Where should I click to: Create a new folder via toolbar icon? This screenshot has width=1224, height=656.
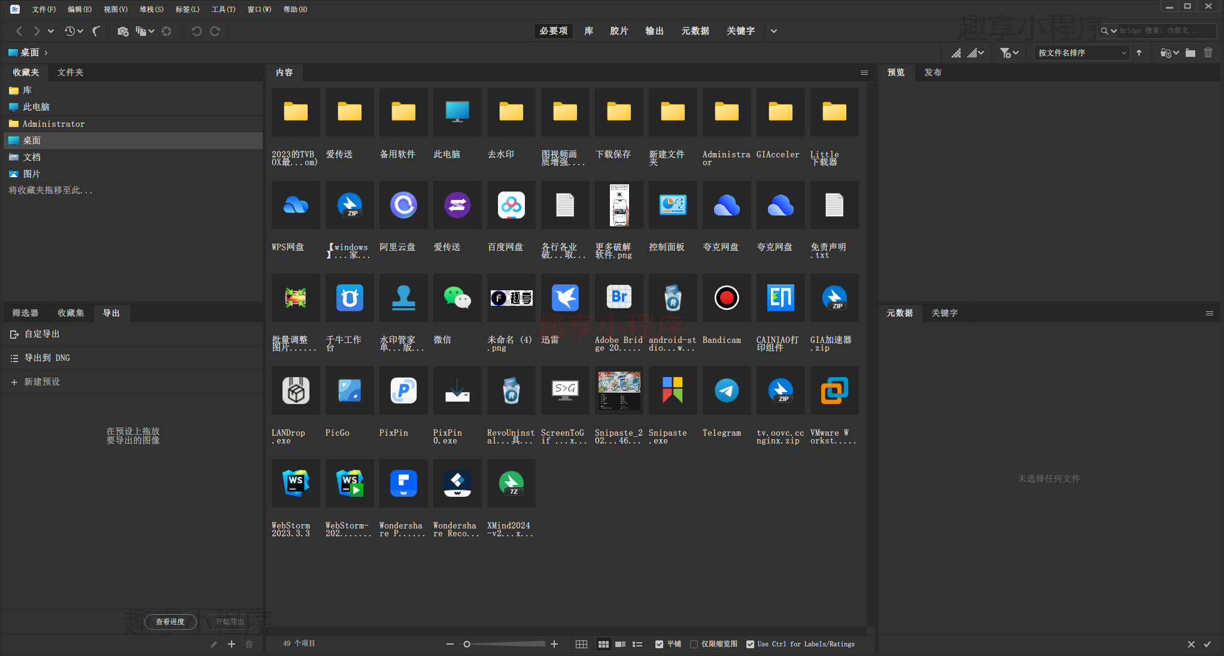(x=1190, y=53)
